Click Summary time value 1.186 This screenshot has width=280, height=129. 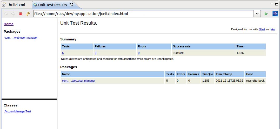240,53
